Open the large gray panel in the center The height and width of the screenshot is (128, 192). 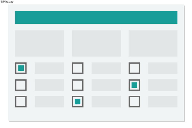96,44
